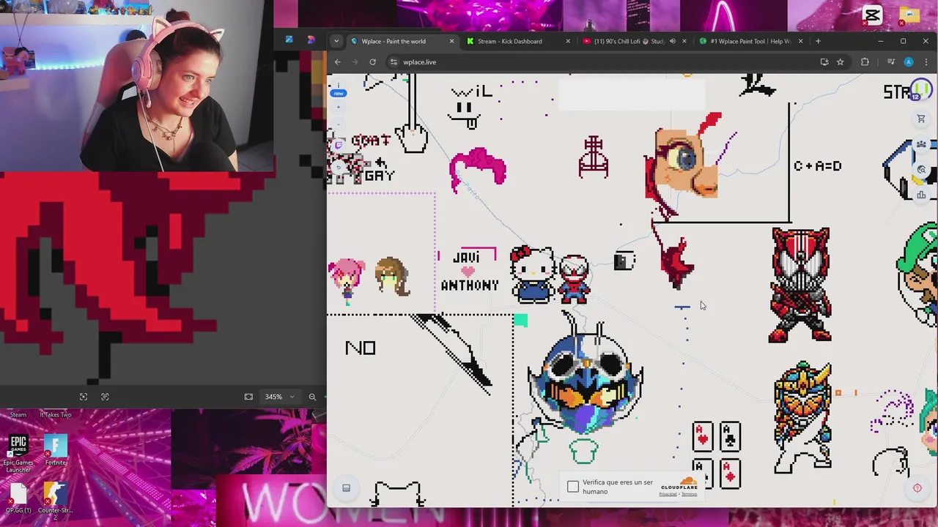938x527 pixels.
Task: Open the Wplace store cart icon
Action: pyautogui.click(x=921, y=119)
